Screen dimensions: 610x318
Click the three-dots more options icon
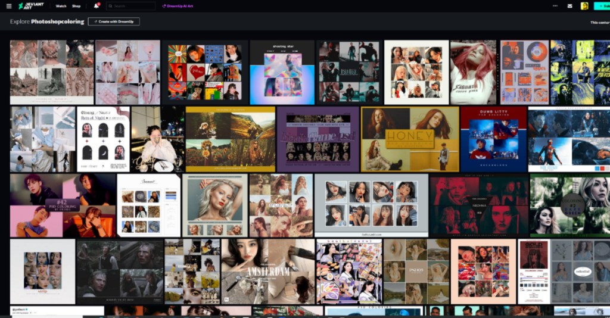(555, 6)
